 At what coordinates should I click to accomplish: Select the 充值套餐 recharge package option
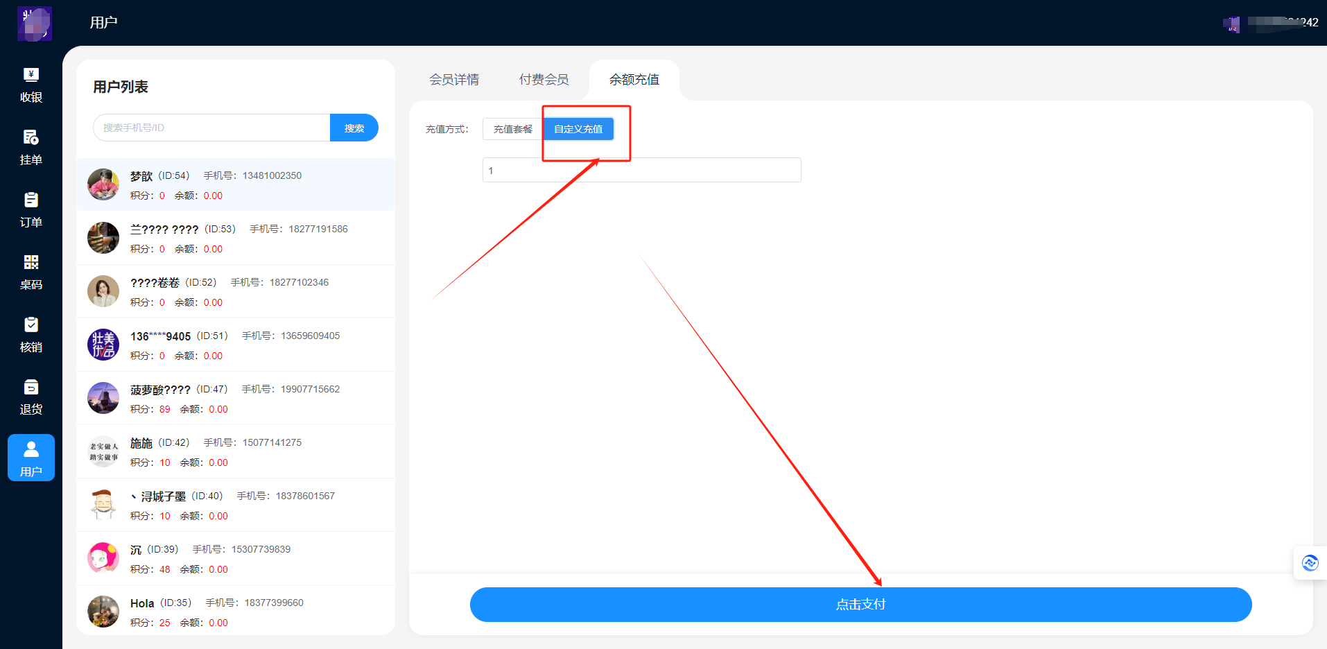(x=512, y=129)
